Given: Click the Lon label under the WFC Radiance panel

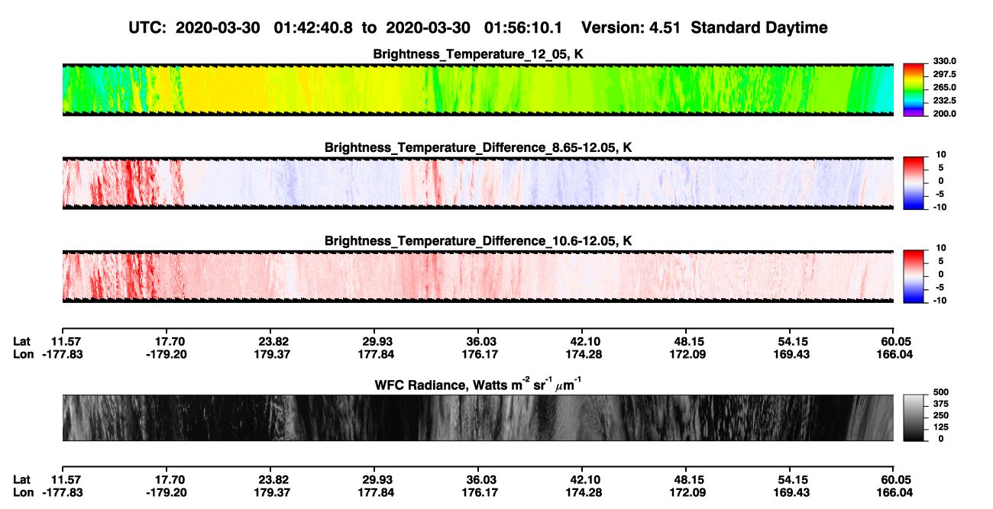Looking at the screenshot, I should coord(23,491).
